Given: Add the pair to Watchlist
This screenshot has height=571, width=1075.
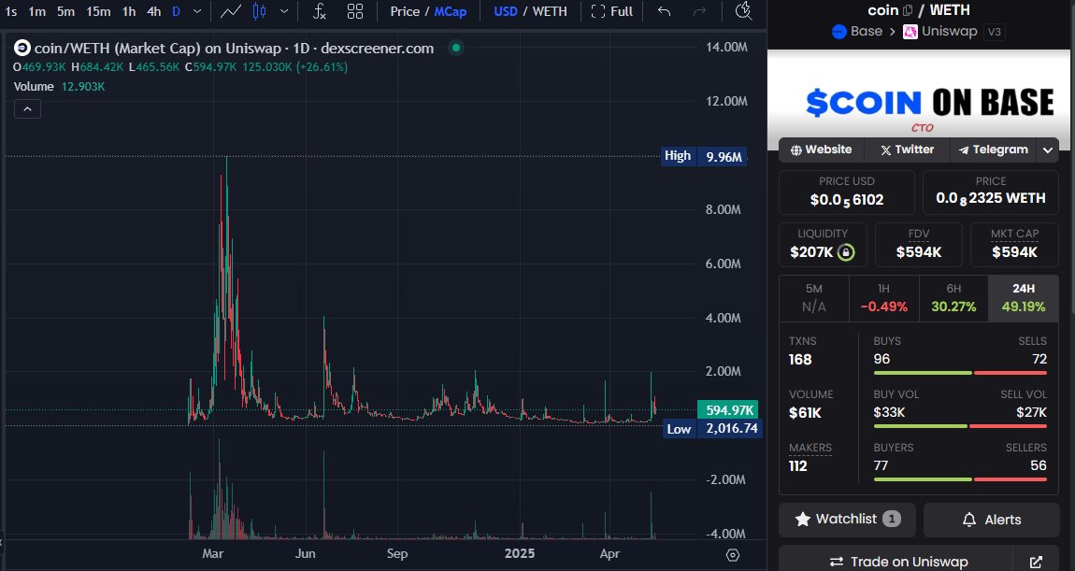Looking at the screenshot, I should point(848,520).
